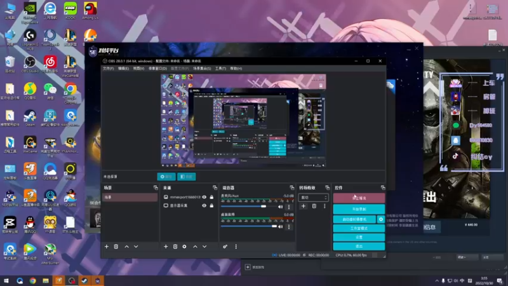Screen dimensions: 508x286
Task: Click the Start Recording button in Controls
Action: click(359, 209)
